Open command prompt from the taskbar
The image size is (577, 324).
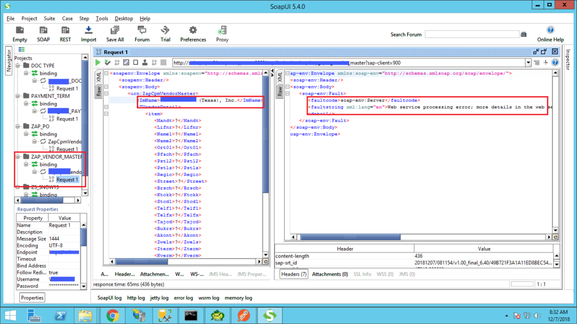(x=191, y=316)
